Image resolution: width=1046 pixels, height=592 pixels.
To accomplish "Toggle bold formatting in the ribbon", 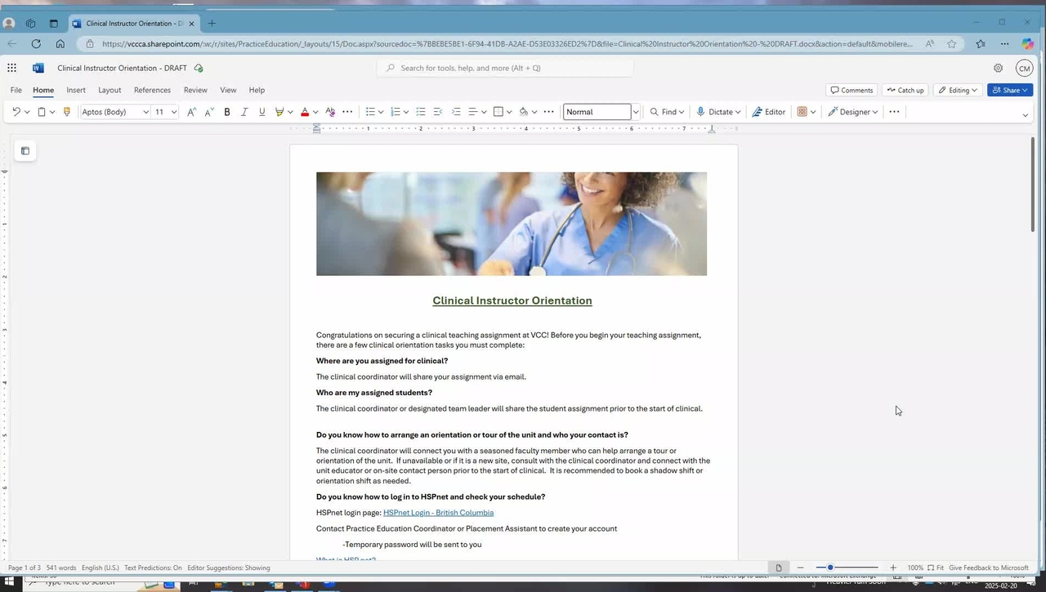I will 227,112.
